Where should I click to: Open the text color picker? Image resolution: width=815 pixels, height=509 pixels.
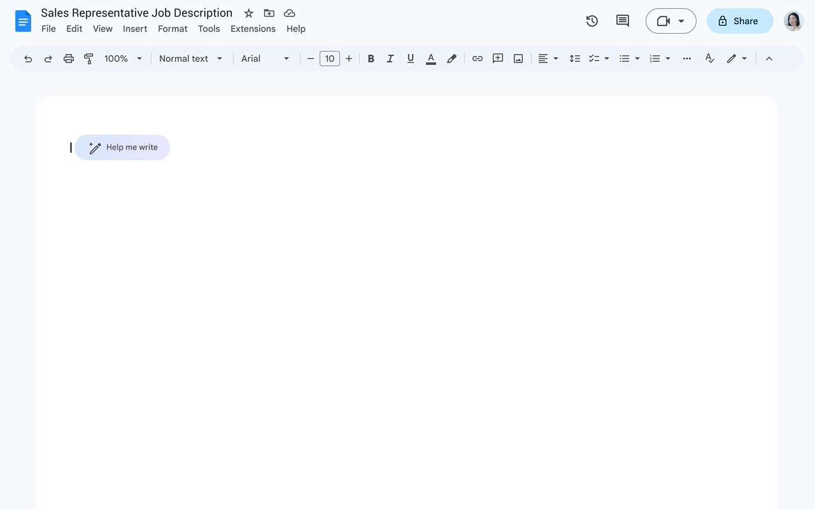tap(430, 58)
